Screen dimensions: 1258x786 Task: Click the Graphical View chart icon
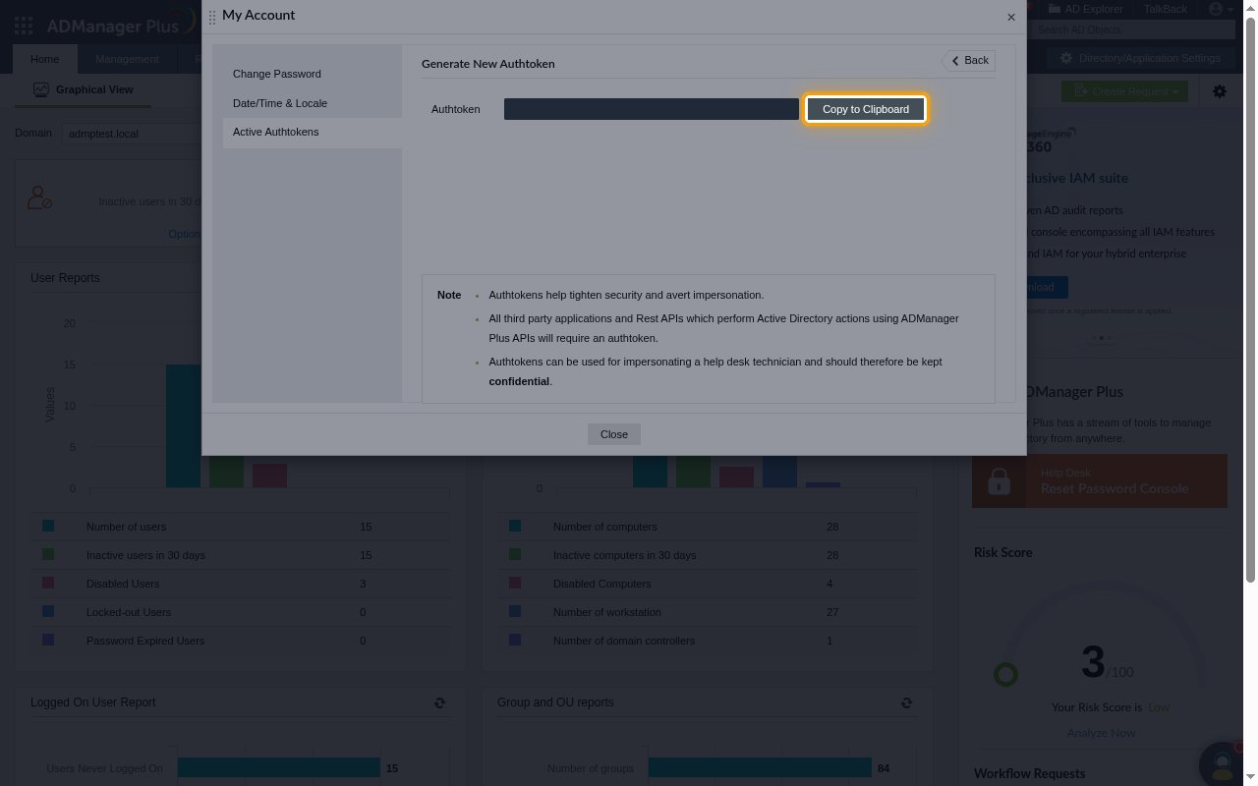[40, 89]
